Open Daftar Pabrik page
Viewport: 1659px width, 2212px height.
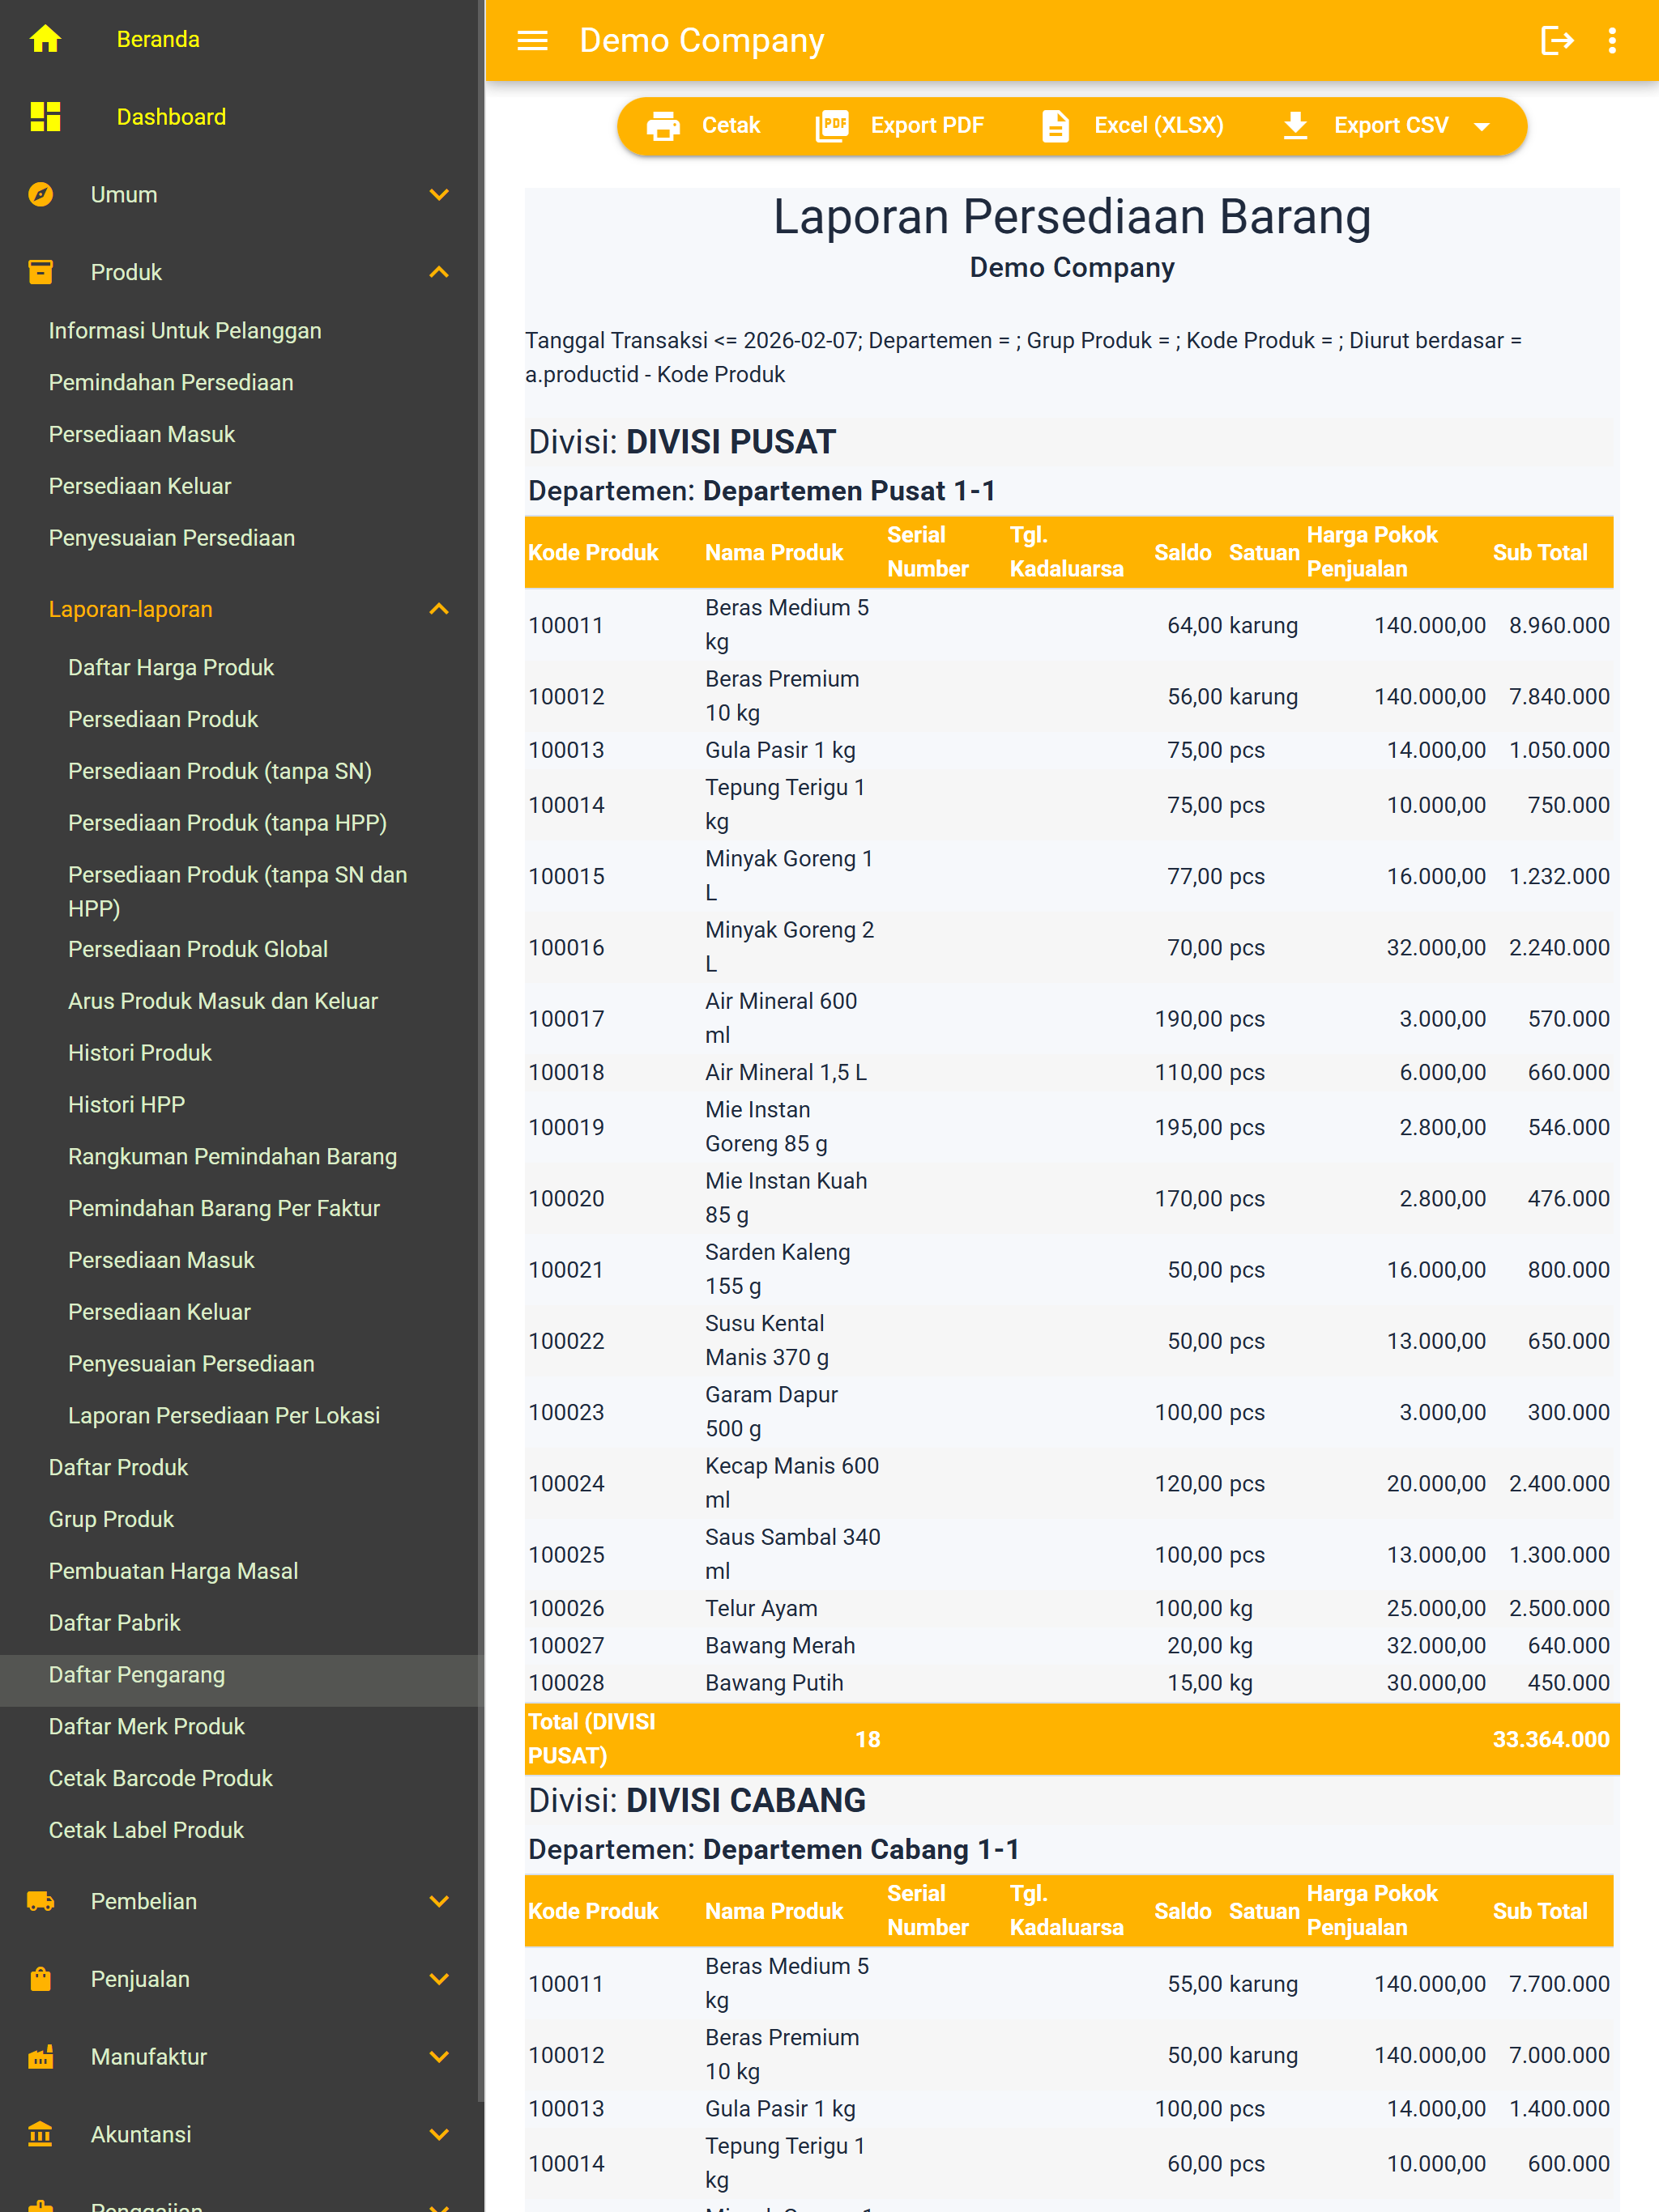click(x=115, y=1623)
